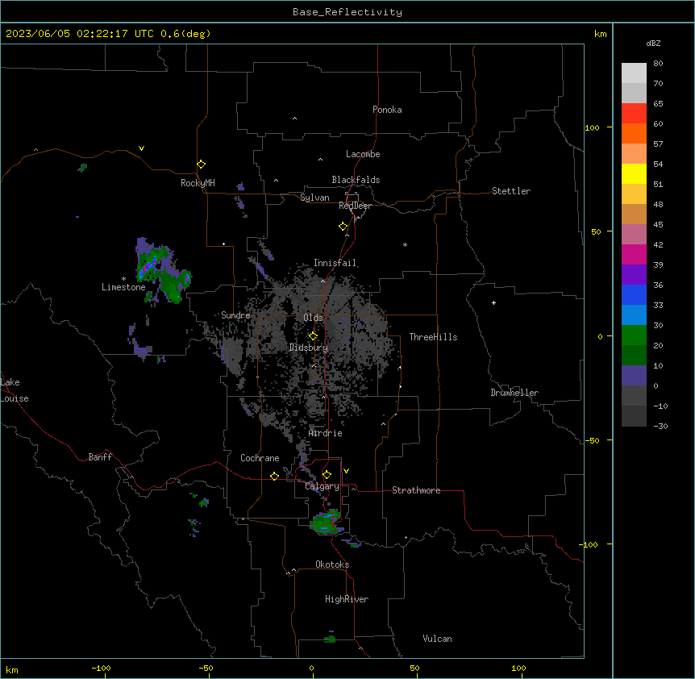Select the Innisfail label

tap(335, 263)
